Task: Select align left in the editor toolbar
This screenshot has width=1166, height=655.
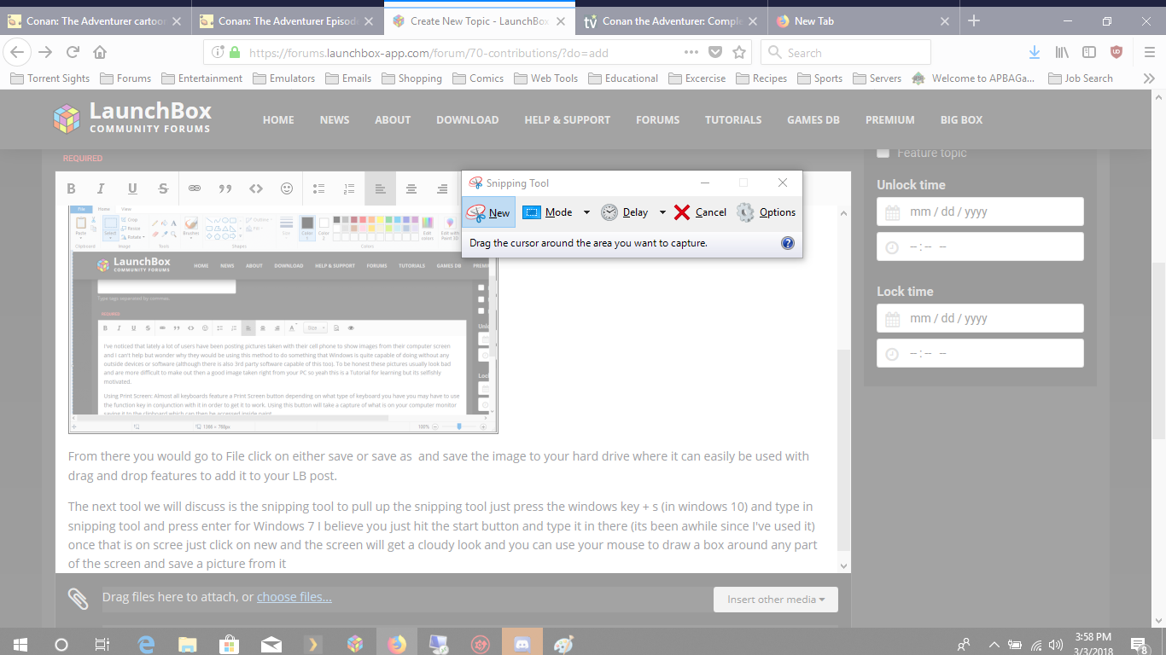Action: 381,188
